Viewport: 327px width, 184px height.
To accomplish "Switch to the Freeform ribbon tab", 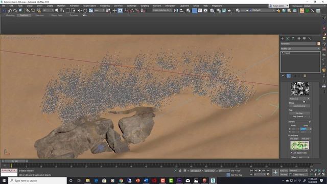I will point(24,15).
